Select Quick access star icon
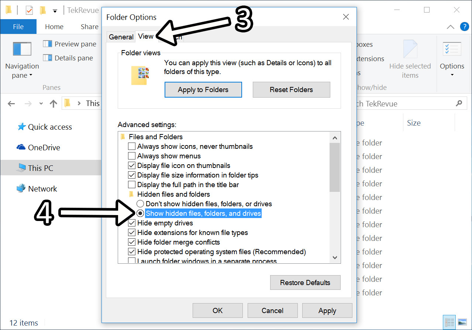 pyautogui.click(x=21, y=127)
